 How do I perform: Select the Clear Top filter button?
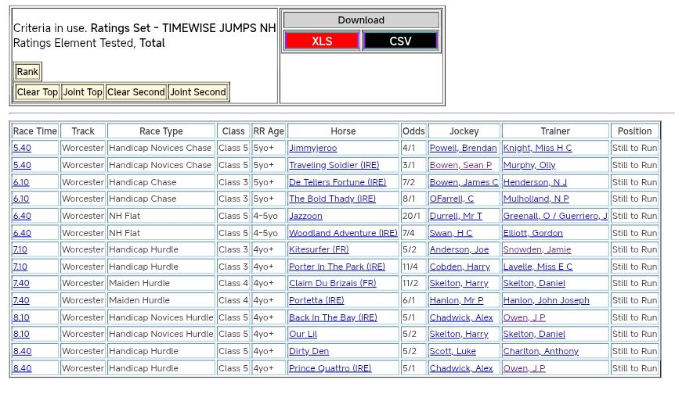38,92
